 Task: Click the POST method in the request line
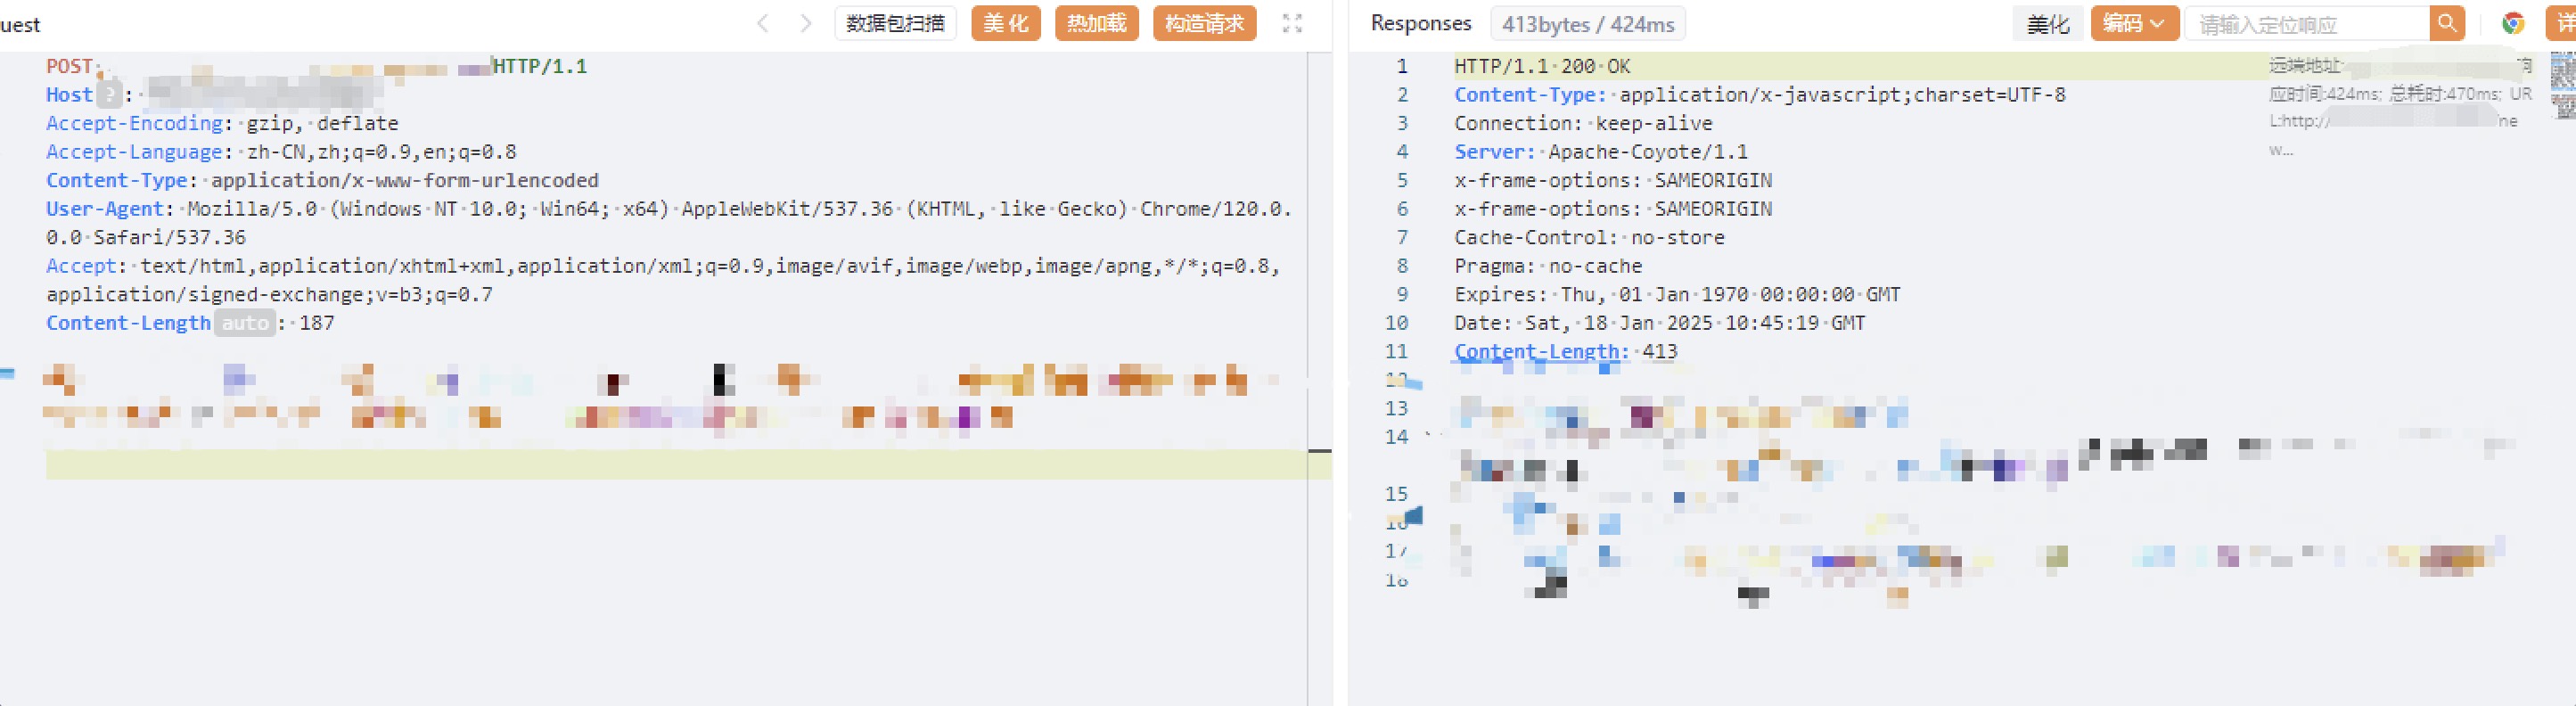coord(69,66)
